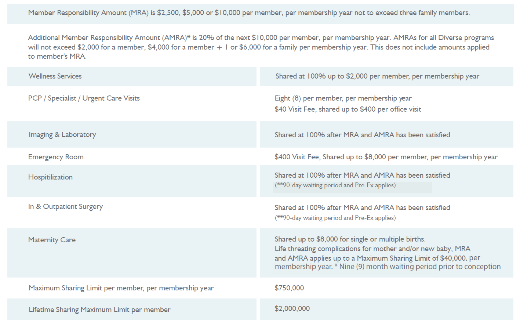The width and height of the screenshot is (520, 326).
Task: Click the Maximum Sharing Limit per member label
Action: point(121,288)
